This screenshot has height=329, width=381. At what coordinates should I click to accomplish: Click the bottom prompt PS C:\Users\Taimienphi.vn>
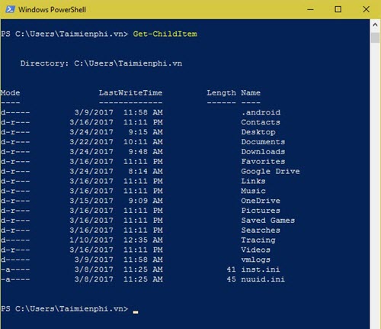tap(65, 308)
